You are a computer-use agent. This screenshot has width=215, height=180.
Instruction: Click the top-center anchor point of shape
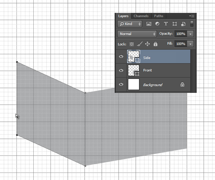(85, 93)
